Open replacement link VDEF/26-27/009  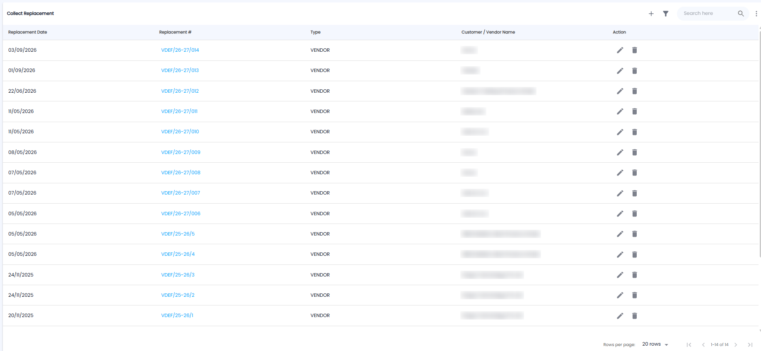pos(181,152)
